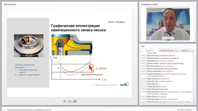
Task: Select the presenter's webcam video
Action: point(168,24)
